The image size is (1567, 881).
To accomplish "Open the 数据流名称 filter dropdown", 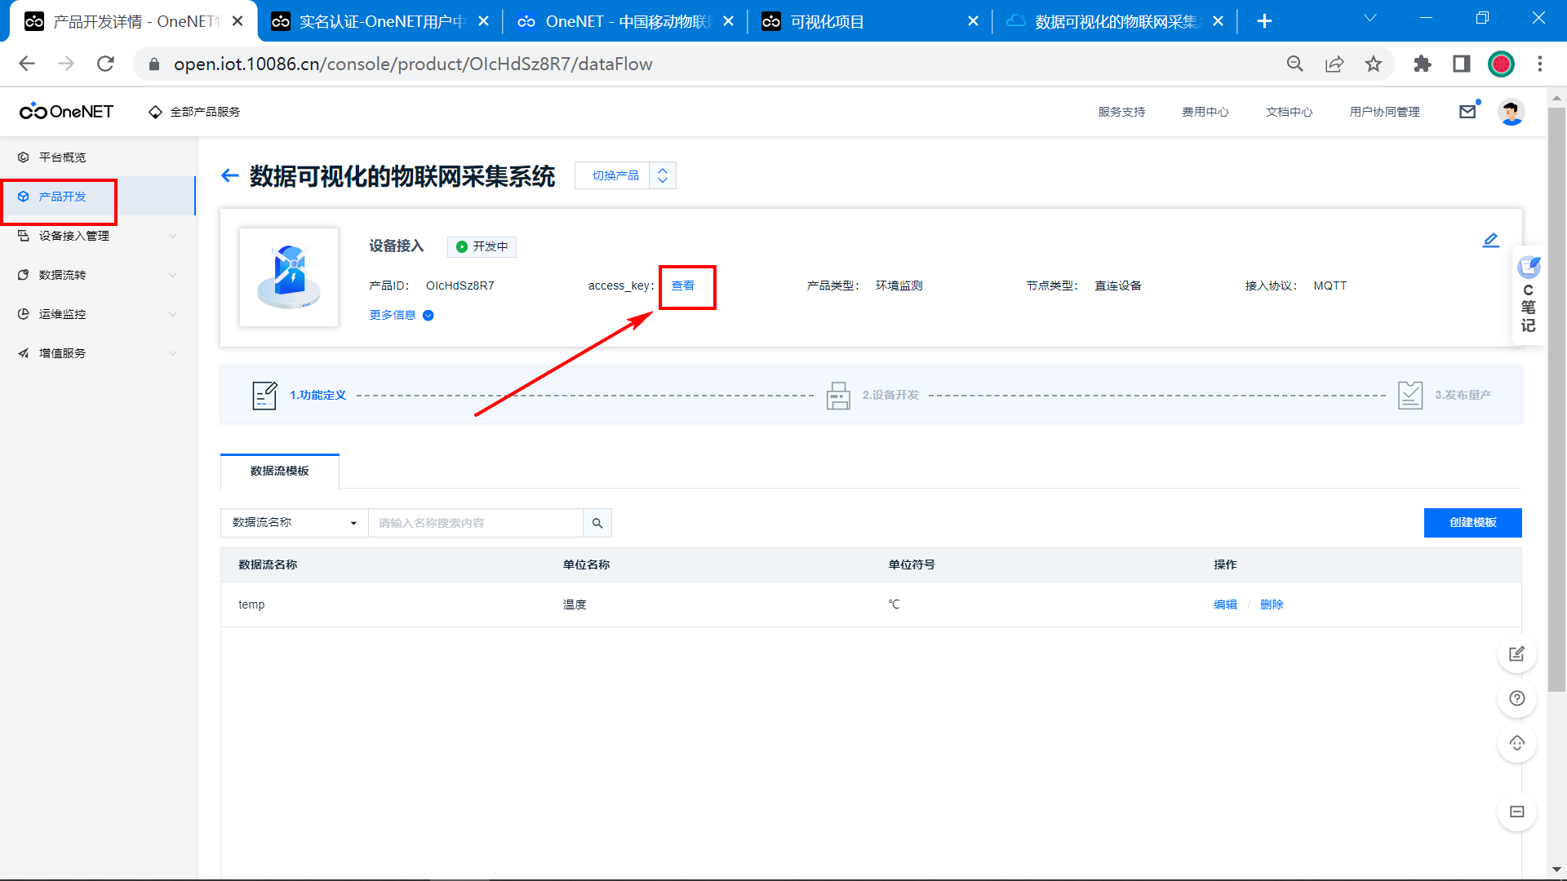I will [294, 523].
